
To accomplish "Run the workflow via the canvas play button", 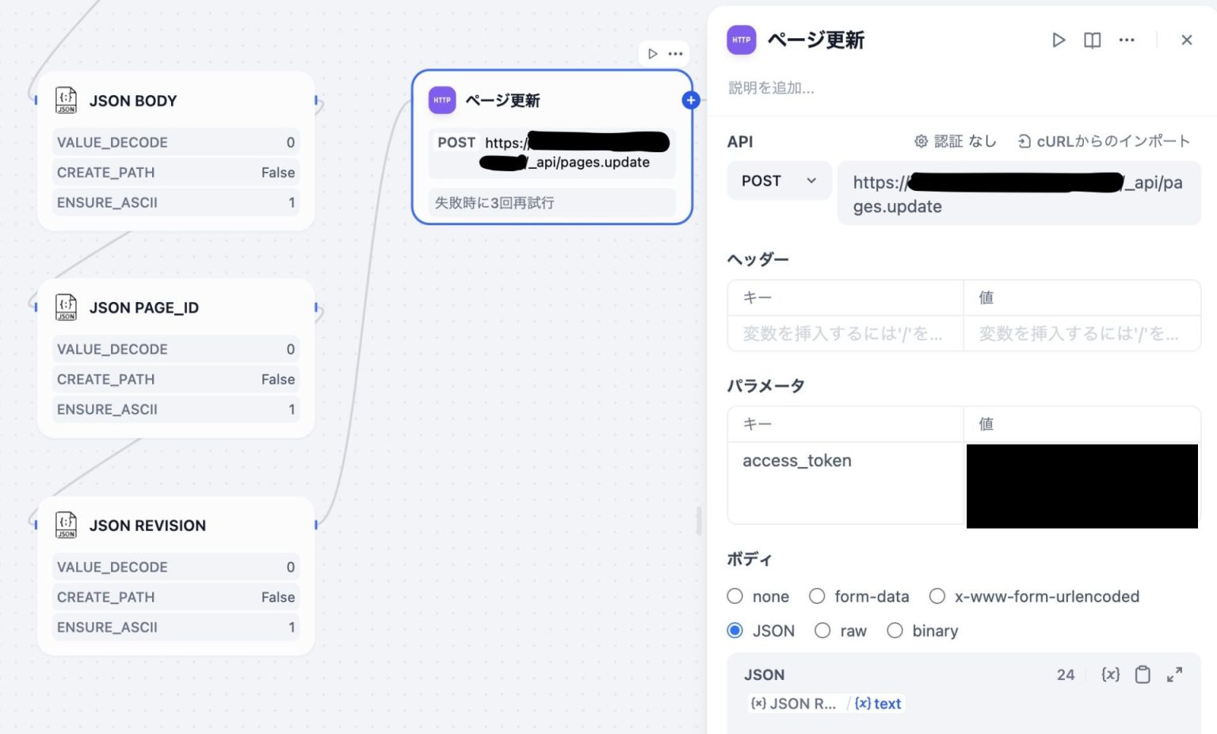I will pyautogui.click(x=653, y=53).
